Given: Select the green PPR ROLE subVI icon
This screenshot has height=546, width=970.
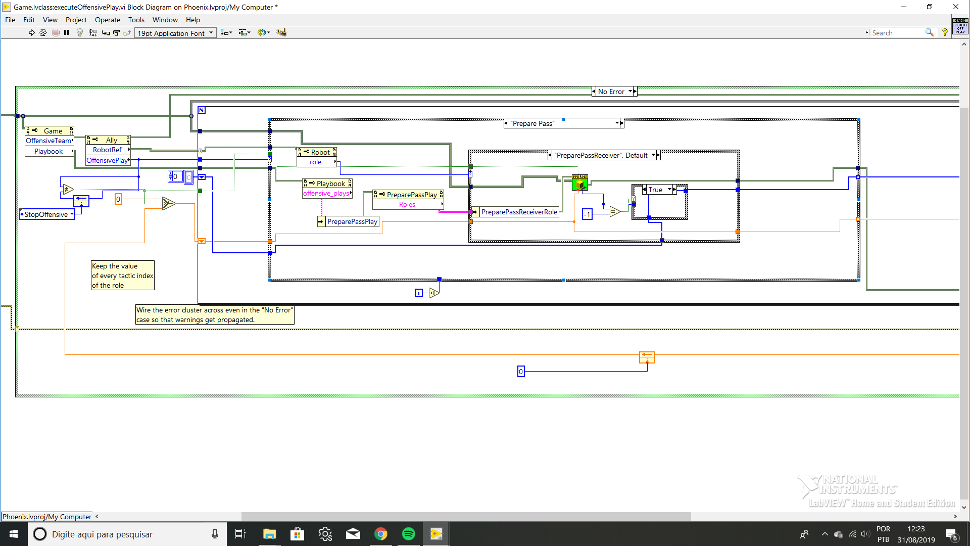Looking at the screenshot, I should point(580,183).
